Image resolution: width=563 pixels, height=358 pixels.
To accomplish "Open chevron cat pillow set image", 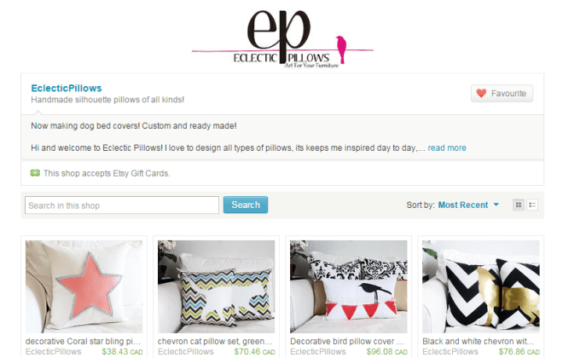I will [x=216, y=286].
